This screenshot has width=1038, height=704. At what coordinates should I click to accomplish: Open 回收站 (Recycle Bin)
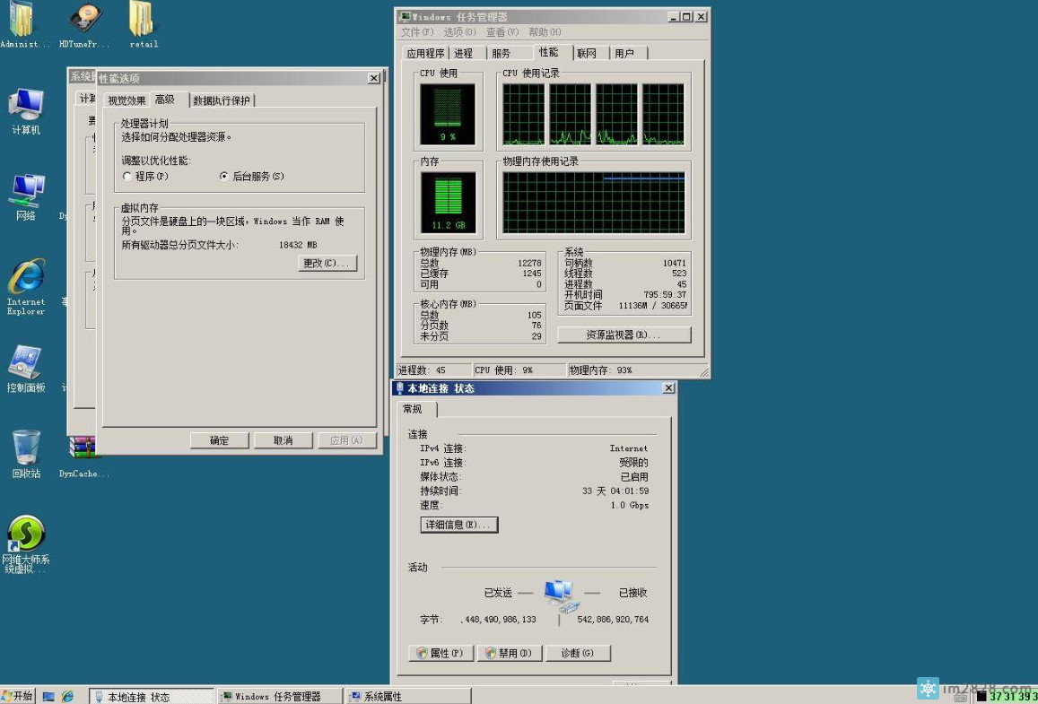coord(26,447)
